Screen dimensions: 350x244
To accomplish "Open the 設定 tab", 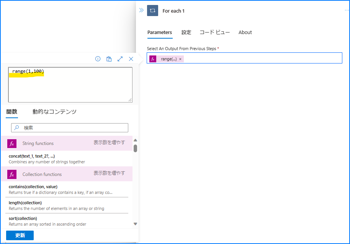I will [186, 32].
